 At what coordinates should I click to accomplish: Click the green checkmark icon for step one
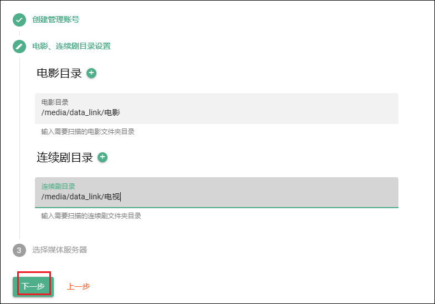coord(19,20)
